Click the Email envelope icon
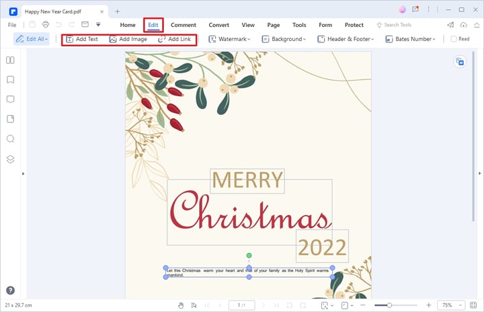This screenshot has height=312, width=484. [85, 24]
